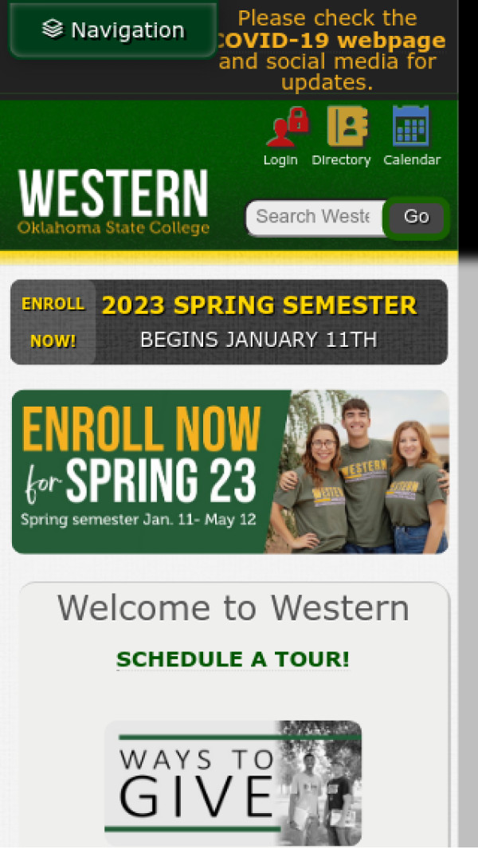The image size is (478, 849).
Task: Open the blue Calendar icon
Action: (x=411, y=126)
